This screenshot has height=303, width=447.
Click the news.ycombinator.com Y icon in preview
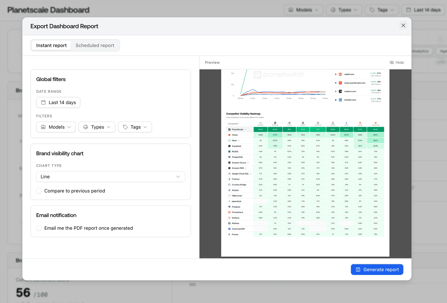[340, 83]
